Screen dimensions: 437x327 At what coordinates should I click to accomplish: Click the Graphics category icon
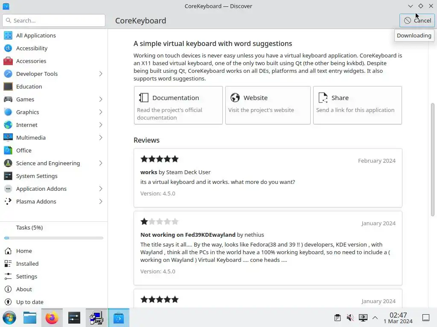click(8, 112)
